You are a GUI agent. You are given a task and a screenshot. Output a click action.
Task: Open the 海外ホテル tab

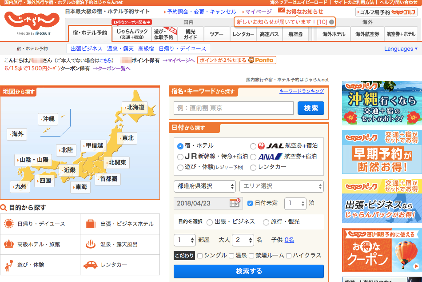334,34
